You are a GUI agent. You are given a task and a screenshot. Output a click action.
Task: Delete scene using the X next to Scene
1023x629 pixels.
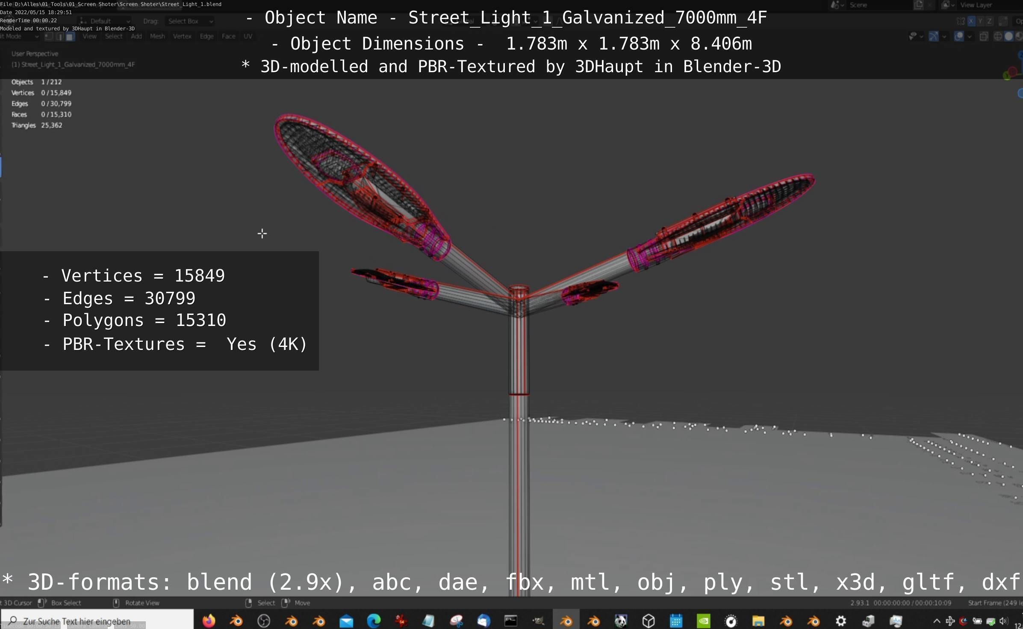[929, 5]
